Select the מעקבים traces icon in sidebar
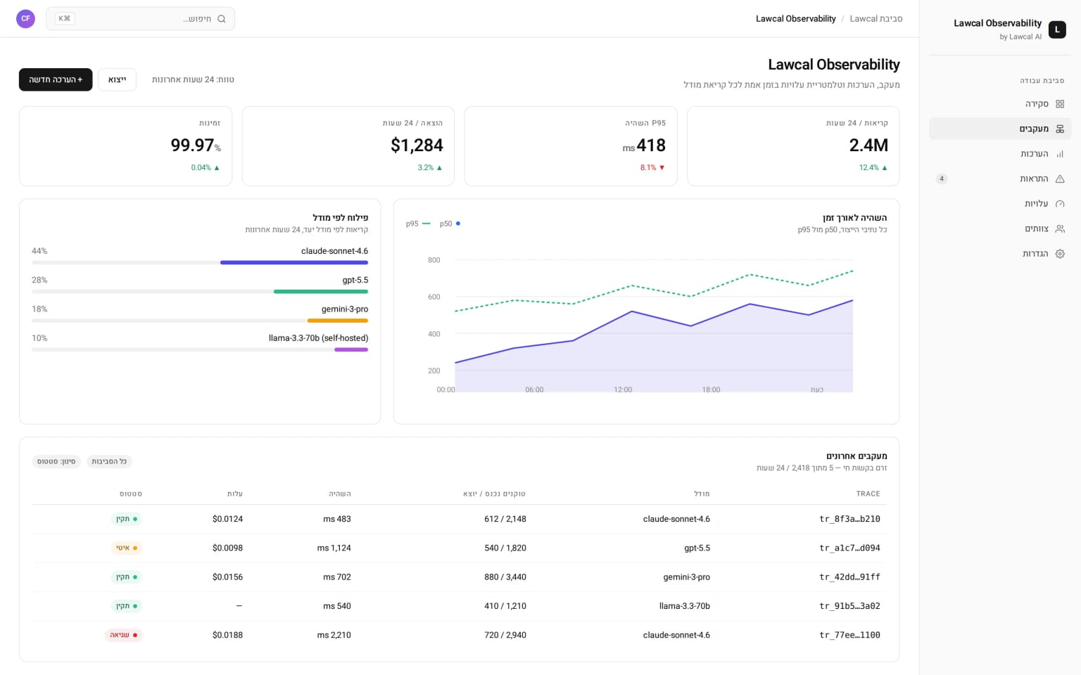The height and width of the screenshot is (675, 1081). (x=1060, y=129)
